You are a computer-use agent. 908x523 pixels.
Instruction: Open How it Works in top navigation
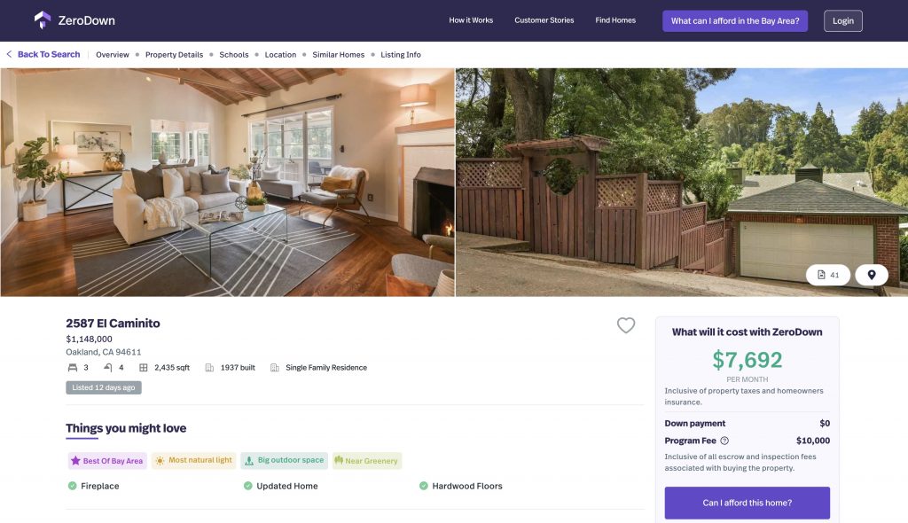pos(471,20)
